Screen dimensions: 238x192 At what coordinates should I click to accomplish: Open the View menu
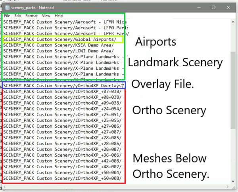pyautogui.click(x=46, y=16)
